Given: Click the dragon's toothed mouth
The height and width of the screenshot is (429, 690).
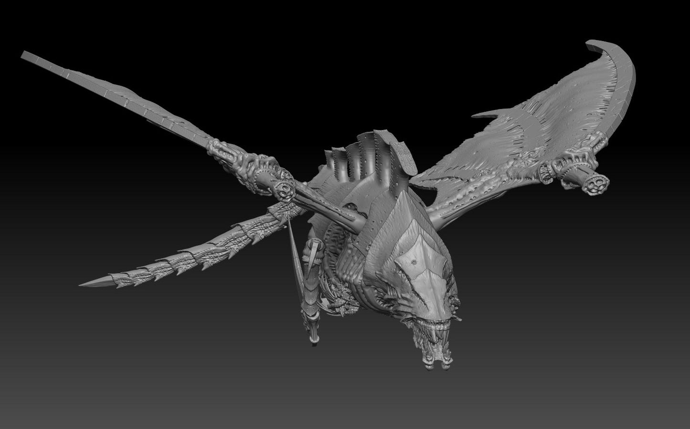Looking at the screenshot, I should [431, 326].
